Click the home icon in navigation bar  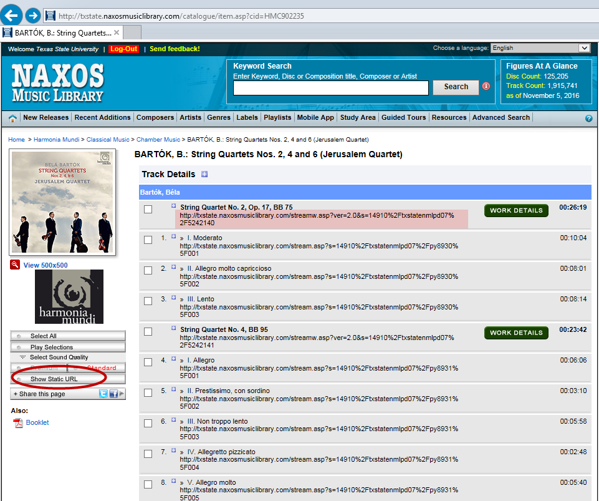(12, 118)
